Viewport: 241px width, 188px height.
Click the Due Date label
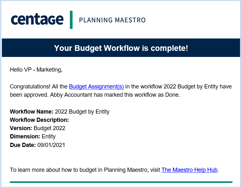(23, 145)
